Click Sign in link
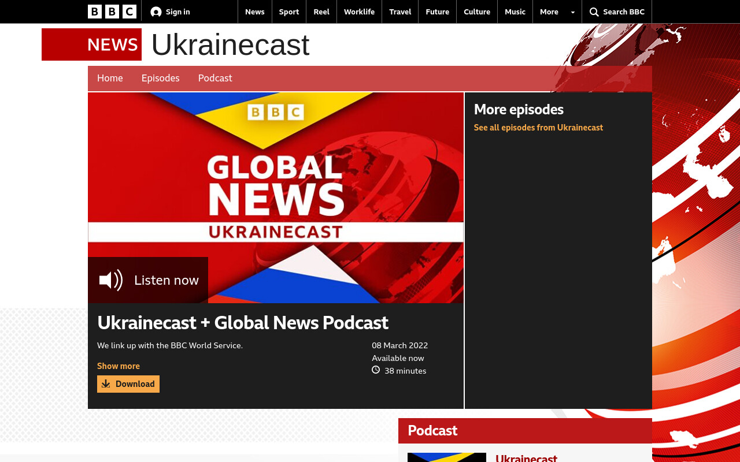Viewport: 740px width, 462px height. [178, 12]
